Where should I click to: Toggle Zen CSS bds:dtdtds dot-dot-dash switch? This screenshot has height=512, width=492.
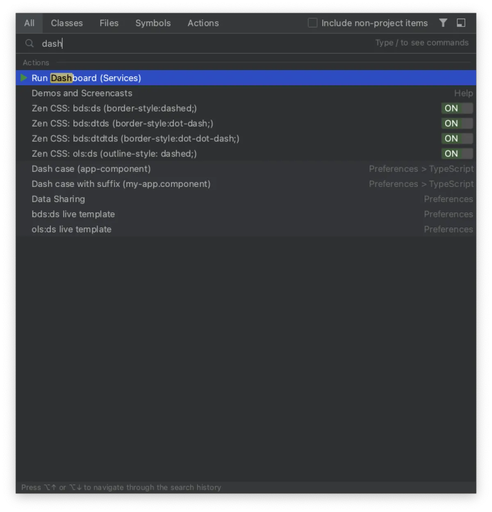[457, 139]
